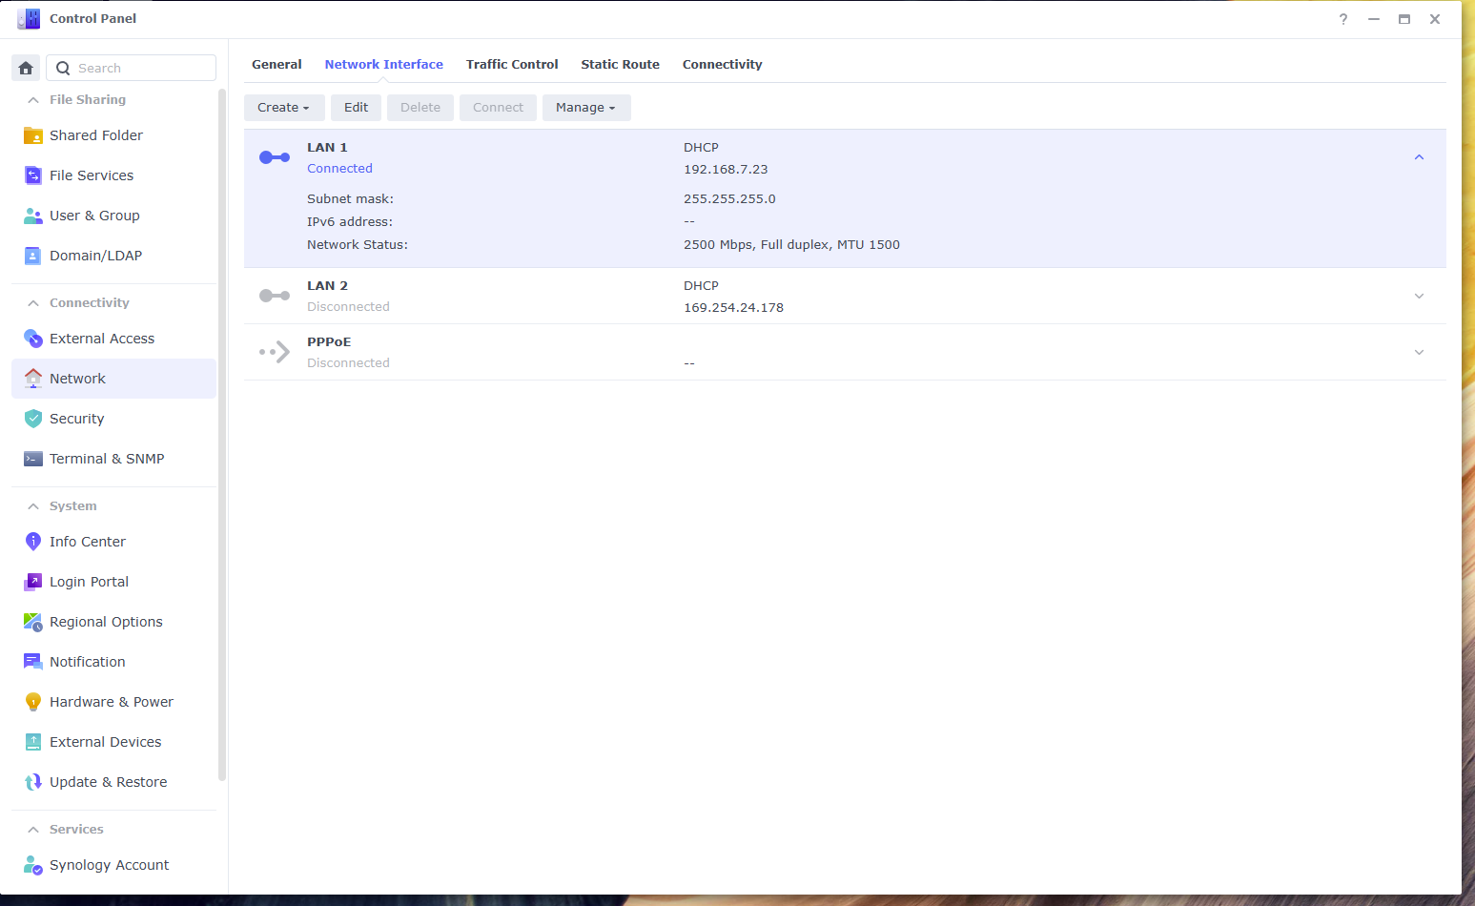The width and height of the screenshot is (1475, 906).
Task: Switch to the Traffic Control tab
Action: click(x=512, y=64)
